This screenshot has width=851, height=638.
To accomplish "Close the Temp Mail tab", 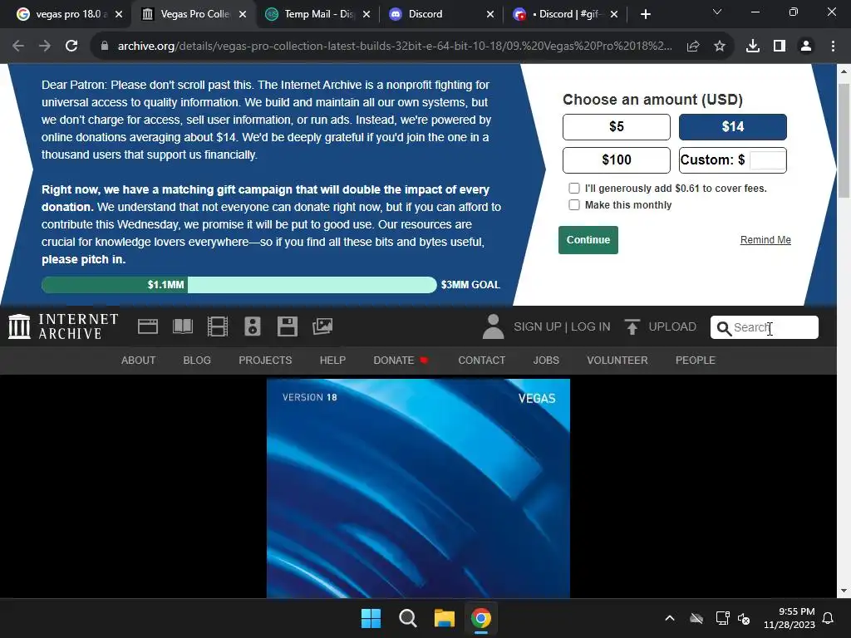I will (x=366, y=14).
